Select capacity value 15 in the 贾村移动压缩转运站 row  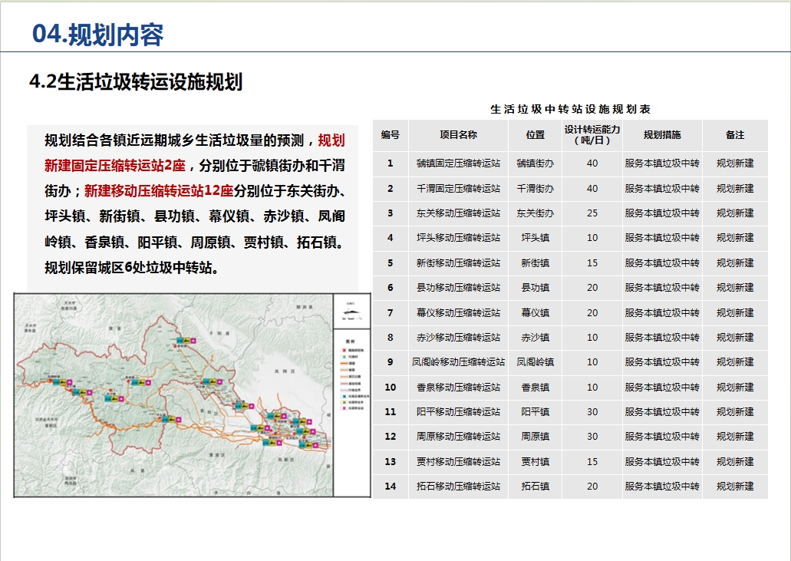592,461
